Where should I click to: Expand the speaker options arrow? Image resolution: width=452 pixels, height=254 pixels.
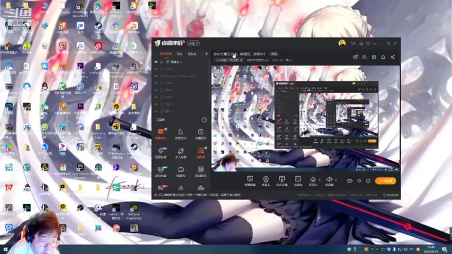tap(336, 180)
